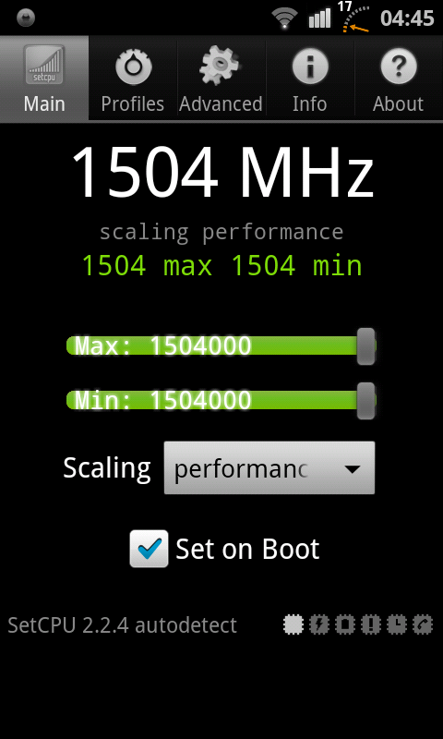The image size is (443, 739).
Task: Click the battery profile chip icon
Action: 345,625
